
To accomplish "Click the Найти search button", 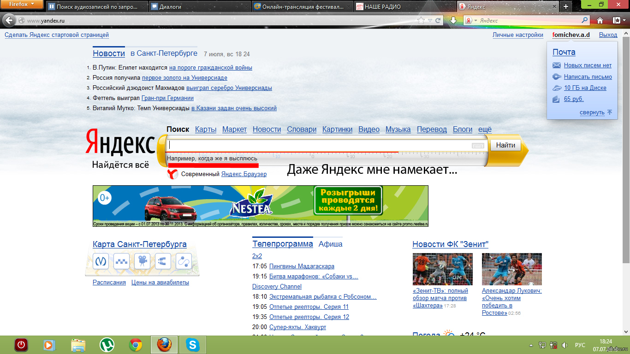I will (505, 145).
